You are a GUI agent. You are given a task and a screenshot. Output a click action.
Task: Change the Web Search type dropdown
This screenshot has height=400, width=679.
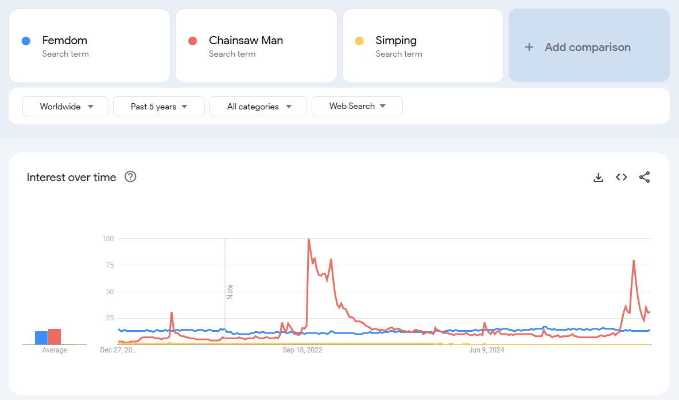tap(357, 106)
